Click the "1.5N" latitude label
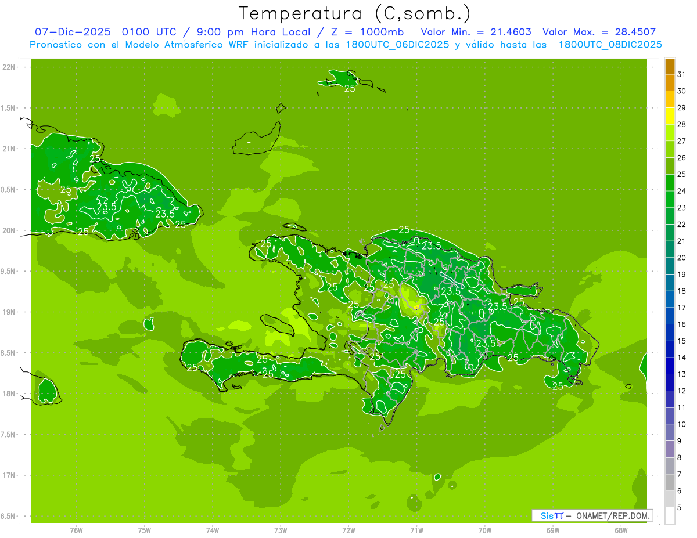Image resolution: width=697 pixels, height=538 pixels. (x=8, y=108)
